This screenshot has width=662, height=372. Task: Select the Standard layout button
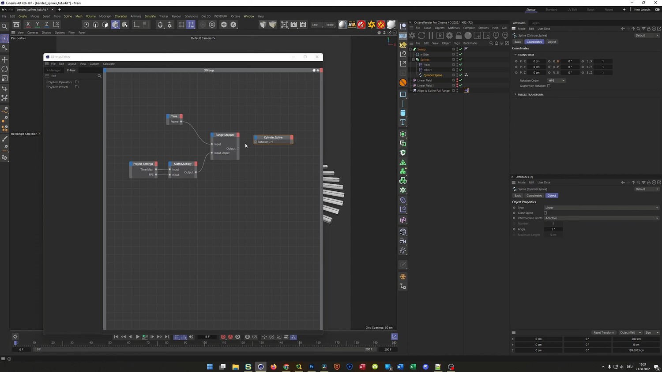(551, 10)
